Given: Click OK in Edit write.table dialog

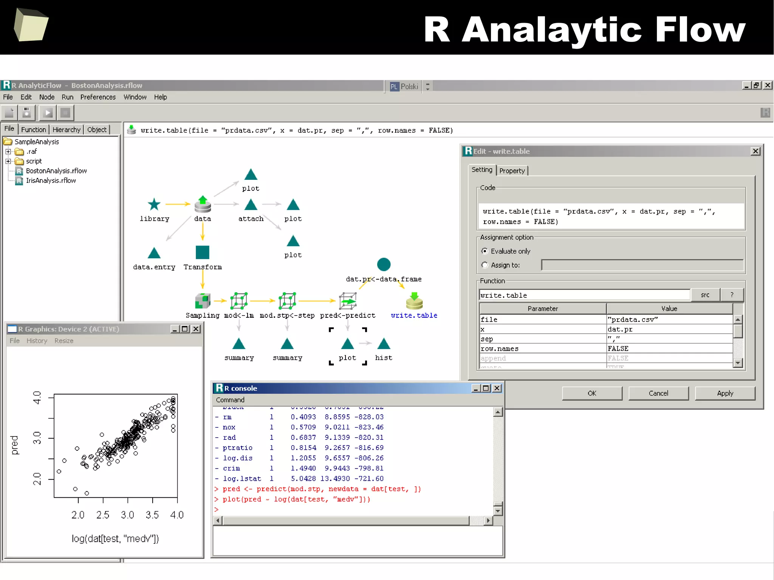Looking at the screenshot, I should (x=592, y=393).
